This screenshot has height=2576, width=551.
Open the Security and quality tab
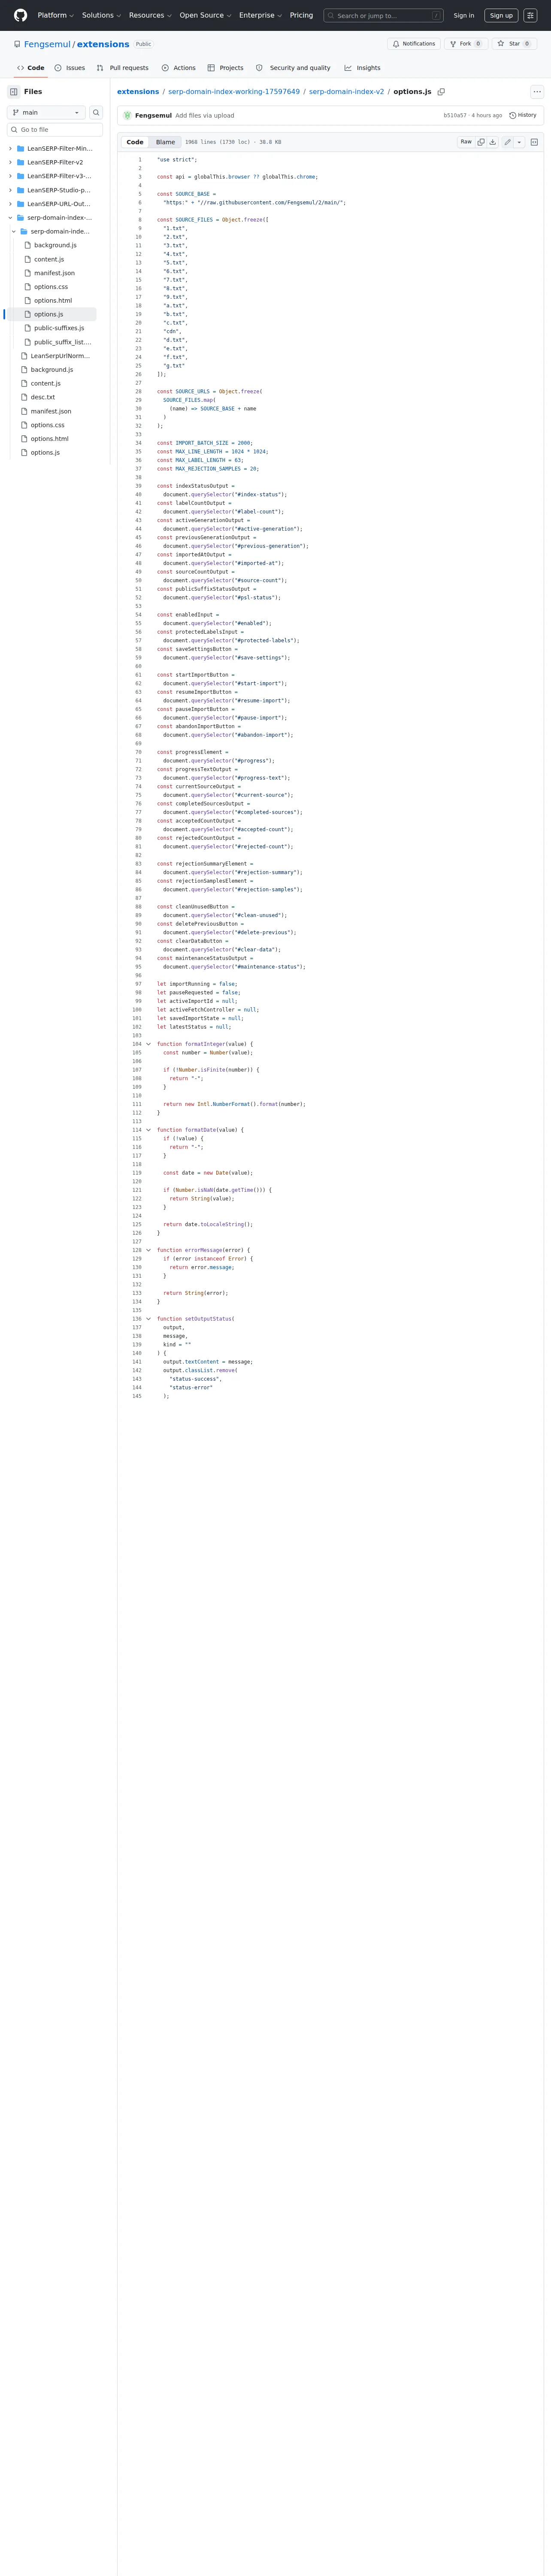(293, 68)
